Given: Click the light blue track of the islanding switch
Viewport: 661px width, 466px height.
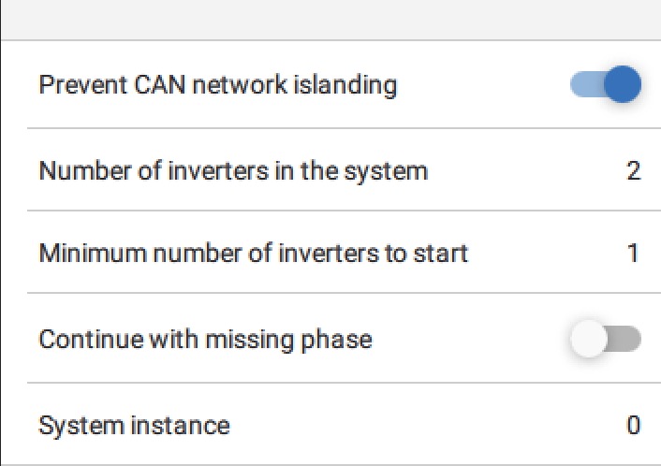Looking at the screenshot, I should pos(584,85).
